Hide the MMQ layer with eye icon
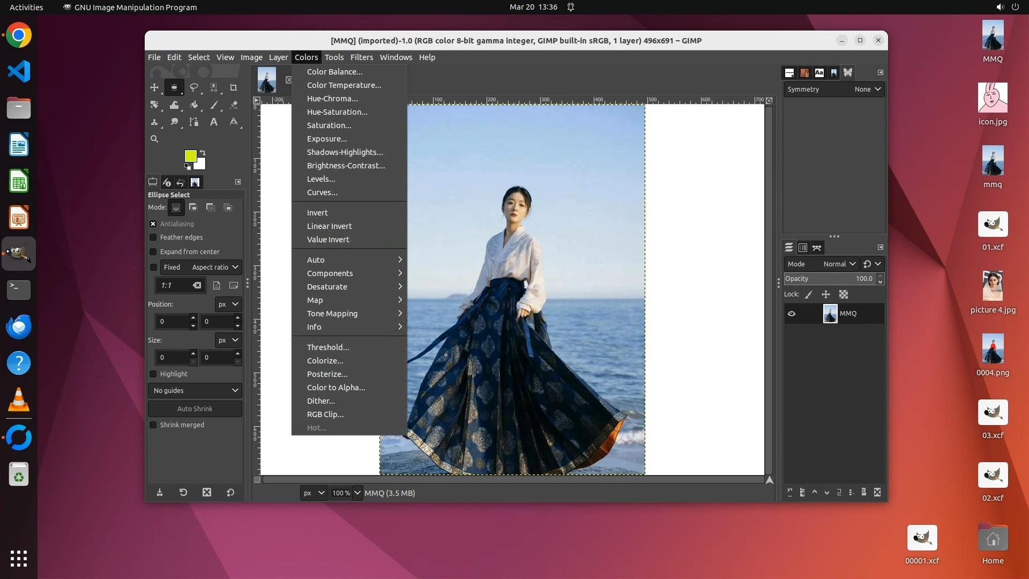Screen dimensions: 1029x579 click(792, 314)
